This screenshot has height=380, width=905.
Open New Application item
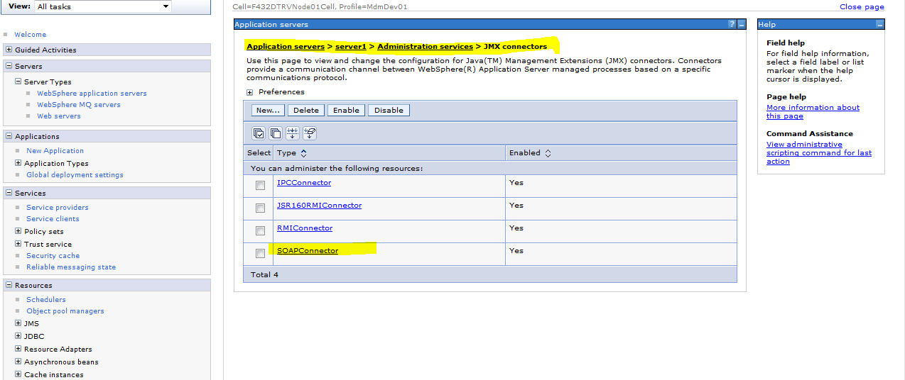[55, 150]
